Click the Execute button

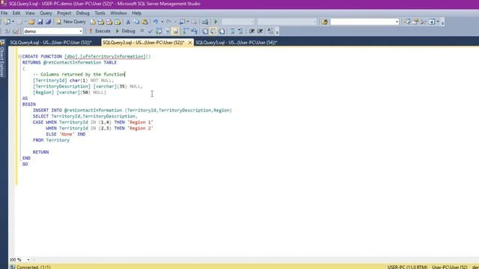point(100,31)
